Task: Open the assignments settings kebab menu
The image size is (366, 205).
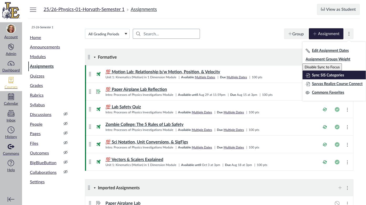Action: [x=349, y=34]
